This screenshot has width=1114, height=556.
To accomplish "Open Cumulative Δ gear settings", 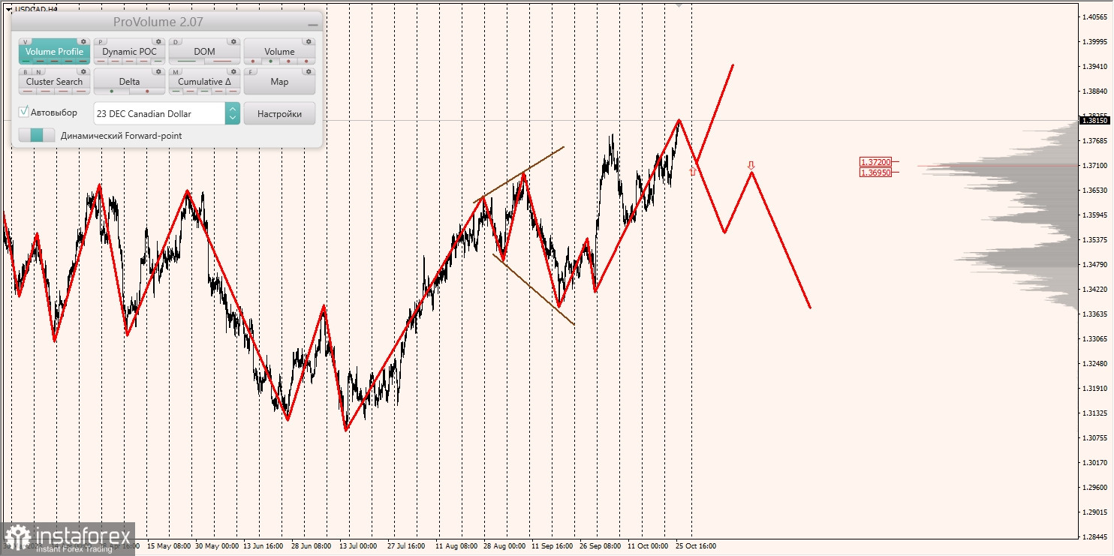I will [233, 71].
